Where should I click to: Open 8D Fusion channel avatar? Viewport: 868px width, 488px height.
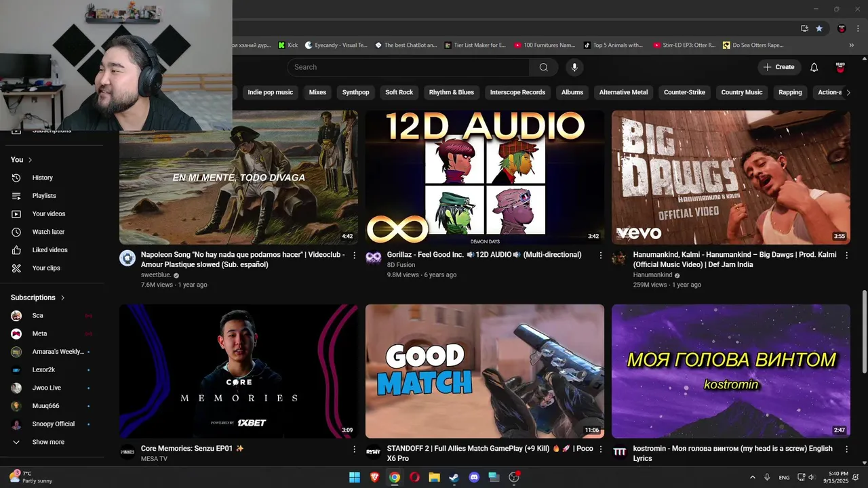pos(374,258)
